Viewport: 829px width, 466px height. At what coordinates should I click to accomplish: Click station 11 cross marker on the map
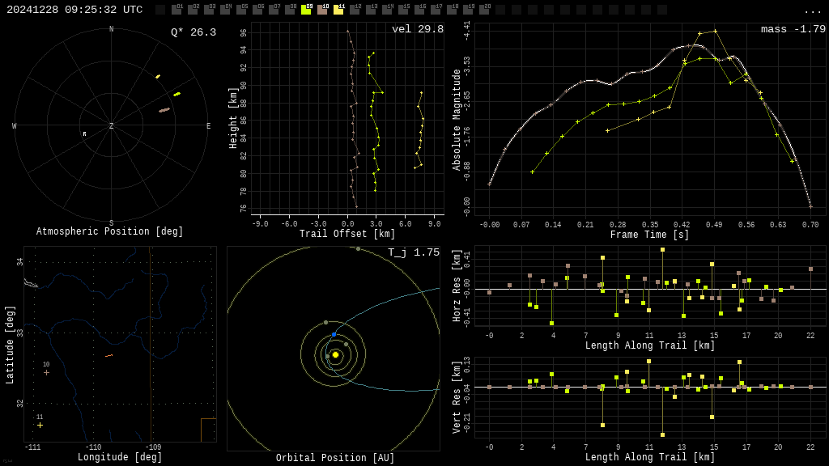40,425
